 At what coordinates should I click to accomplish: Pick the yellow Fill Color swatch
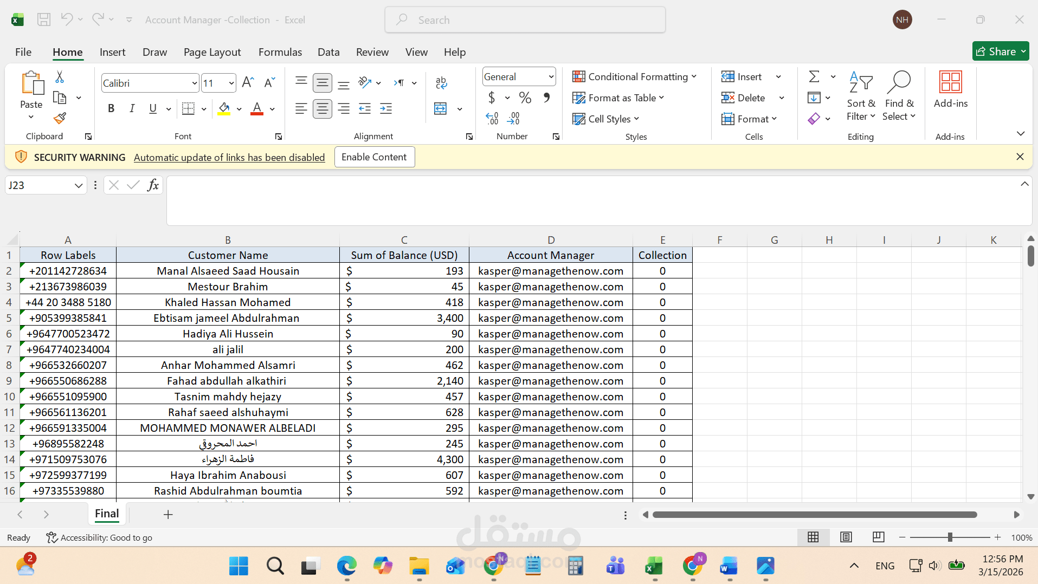224,109
